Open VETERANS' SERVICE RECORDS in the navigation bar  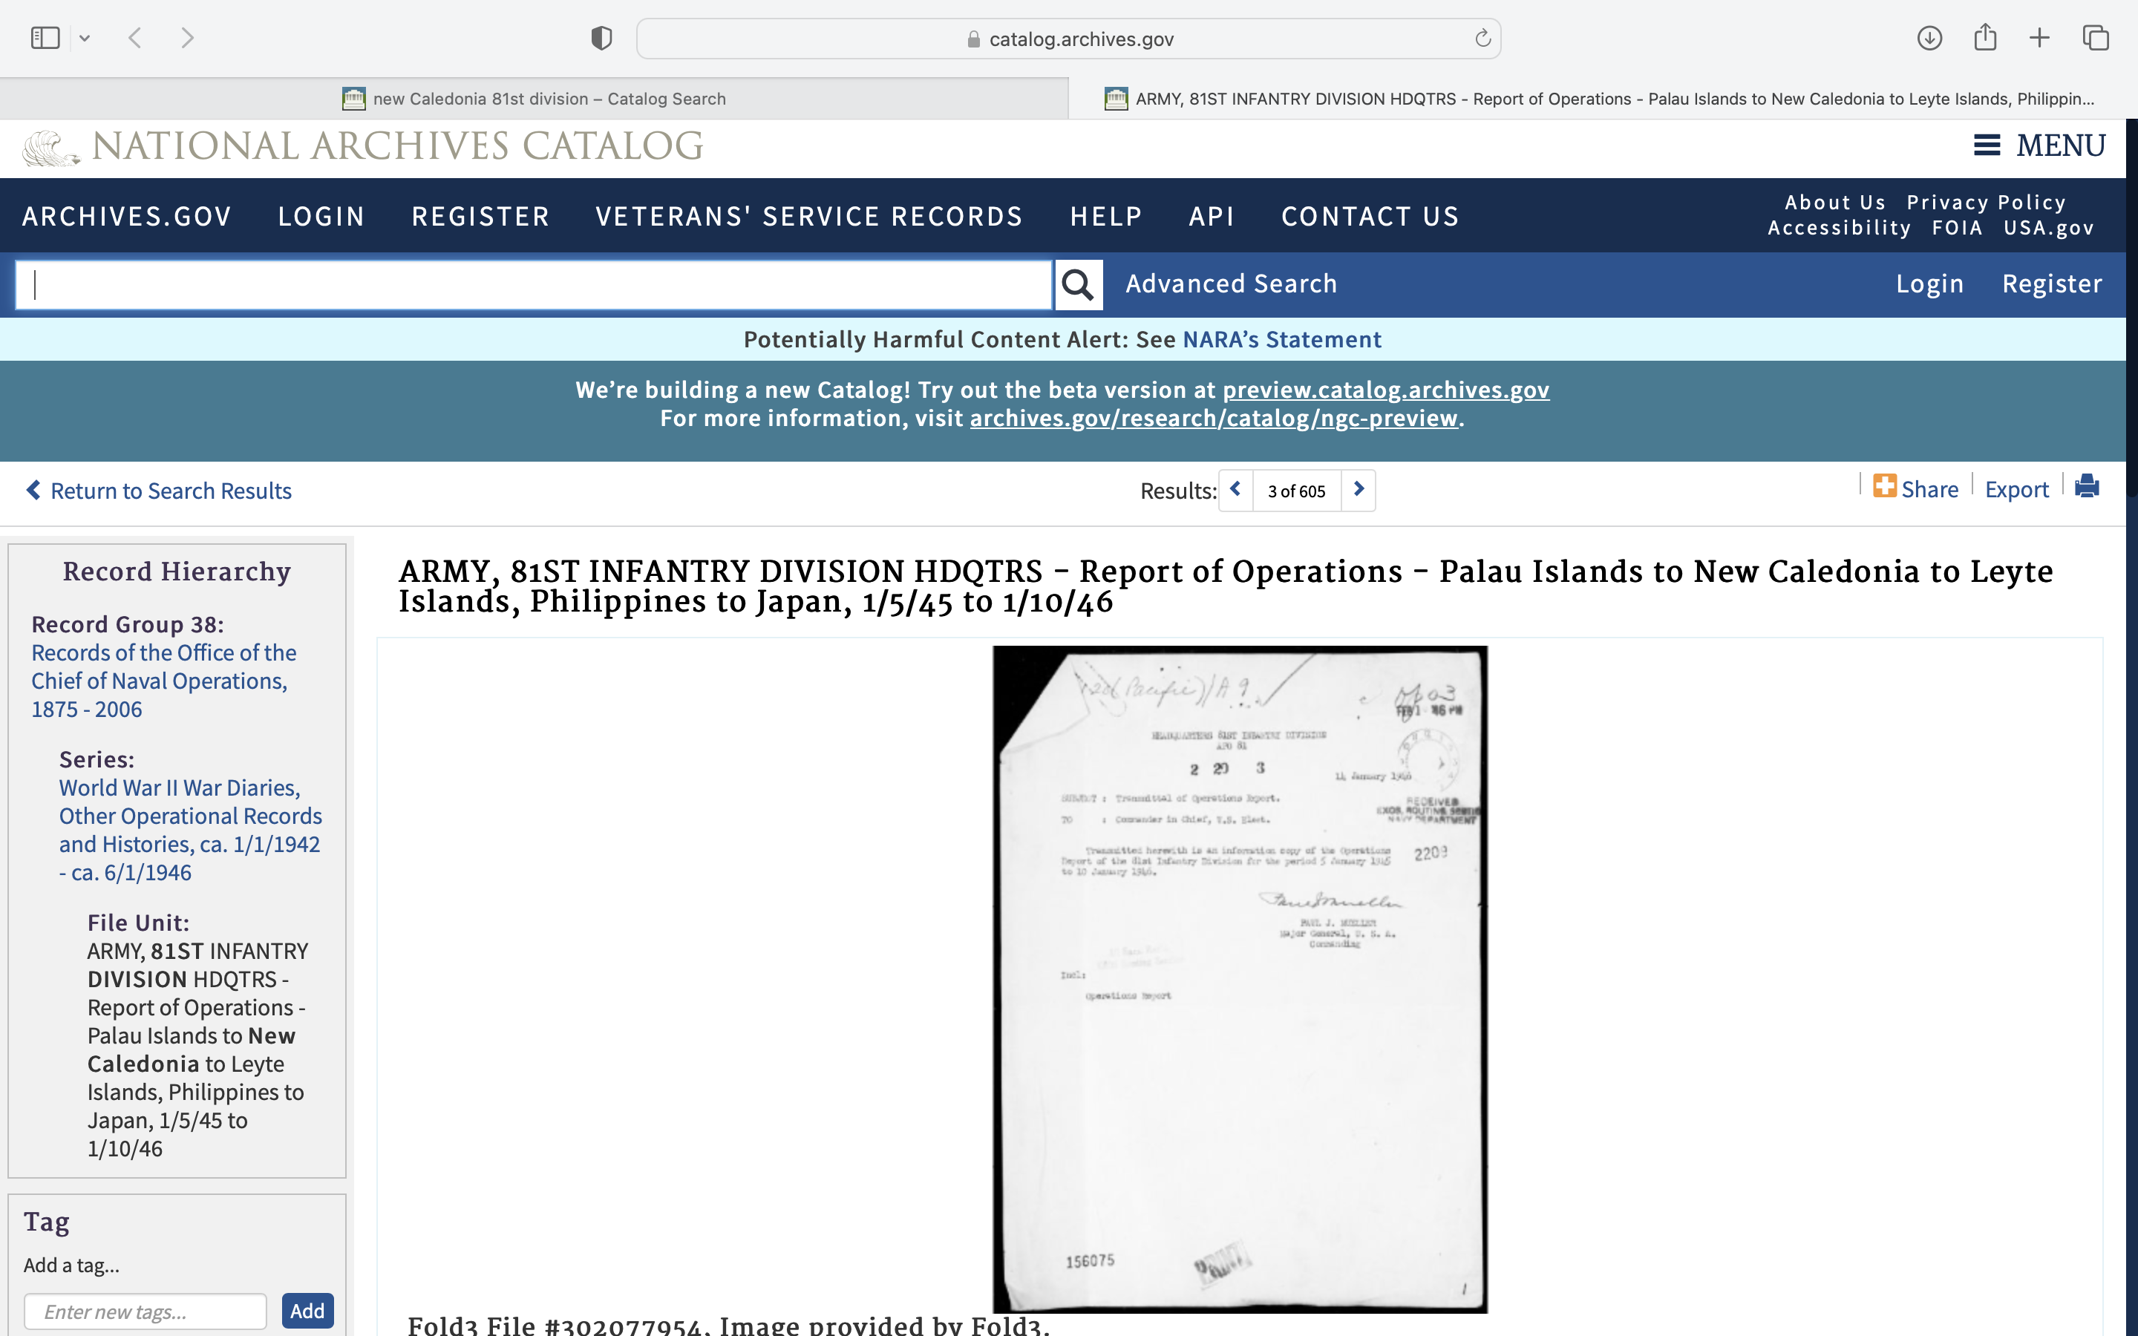tap(808, 217)
